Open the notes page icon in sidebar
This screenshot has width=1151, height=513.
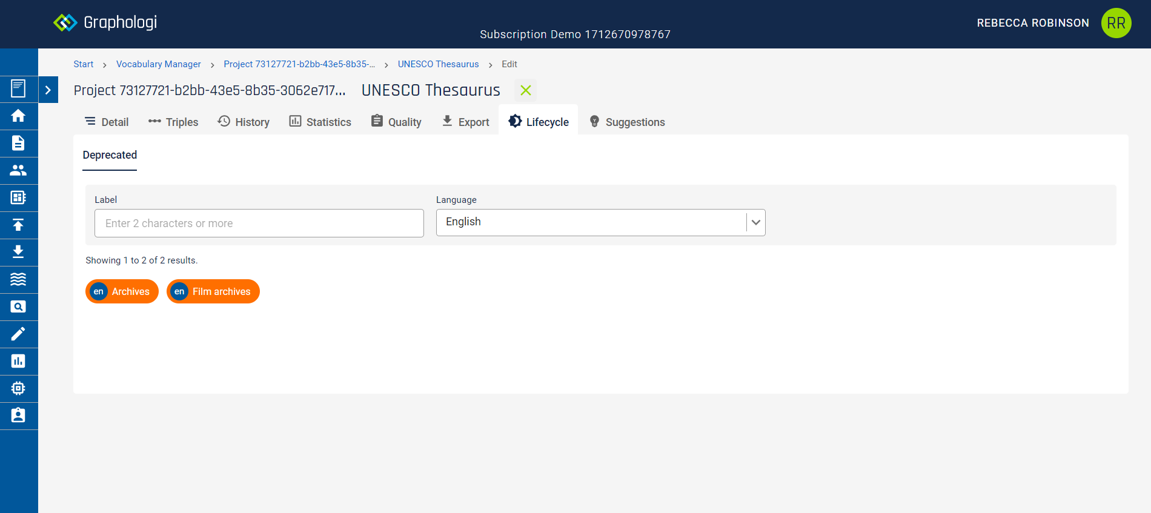tap(18, 88)
